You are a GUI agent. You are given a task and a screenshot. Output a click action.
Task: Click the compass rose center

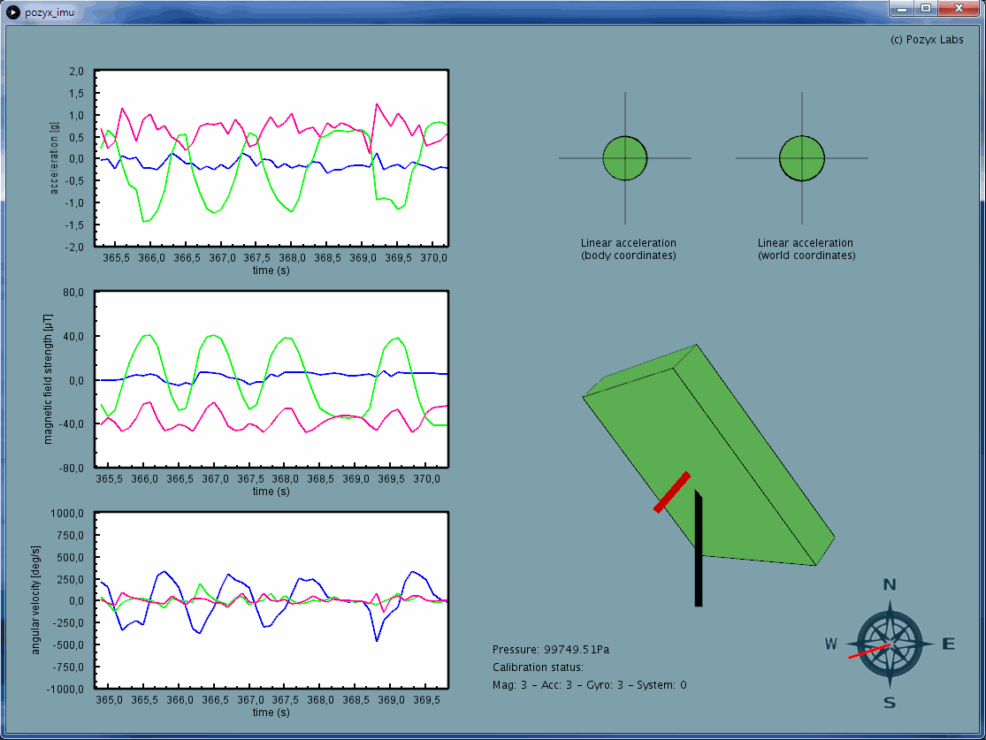[x=890, y=644]
